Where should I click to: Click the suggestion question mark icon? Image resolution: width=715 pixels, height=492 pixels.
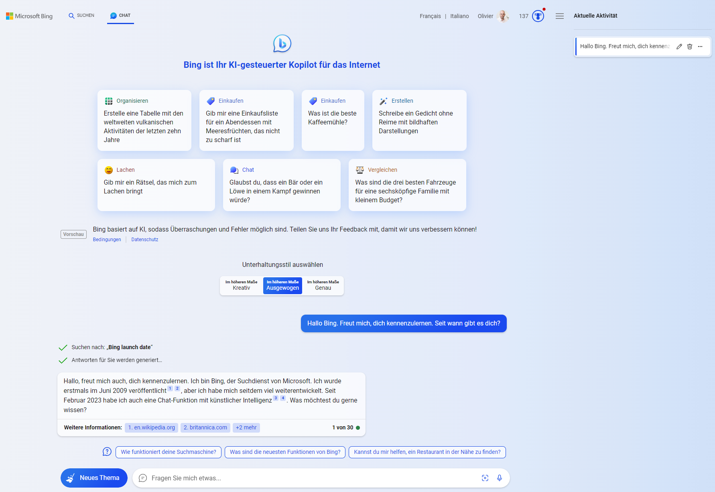pyautogui.click(x=107, y=452)
